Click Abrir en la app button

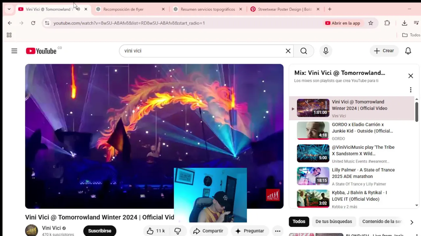click(342, 23)
